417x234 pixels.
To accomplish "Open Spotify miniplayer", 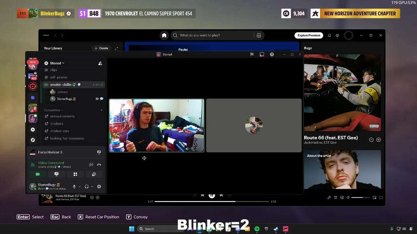I will (374, 198).
